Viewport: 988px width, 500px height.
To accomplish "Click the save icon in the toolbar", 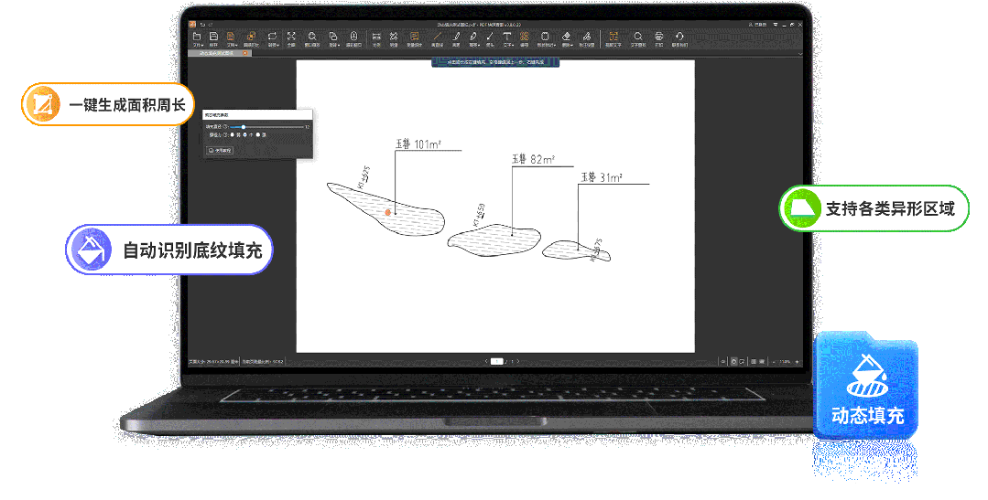I will 213,37.
